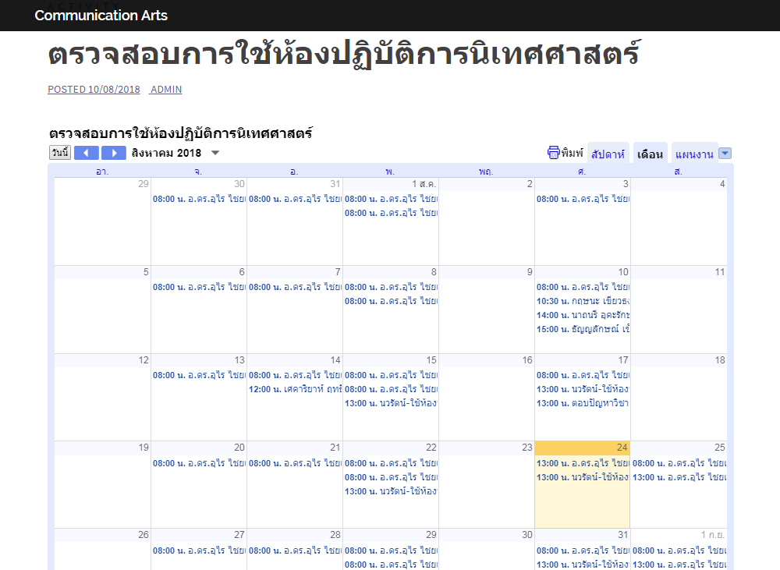Switch to สัปดาห์ (week) tab
The height and width of the screenshot is (570, 780).
coord(608,154)
